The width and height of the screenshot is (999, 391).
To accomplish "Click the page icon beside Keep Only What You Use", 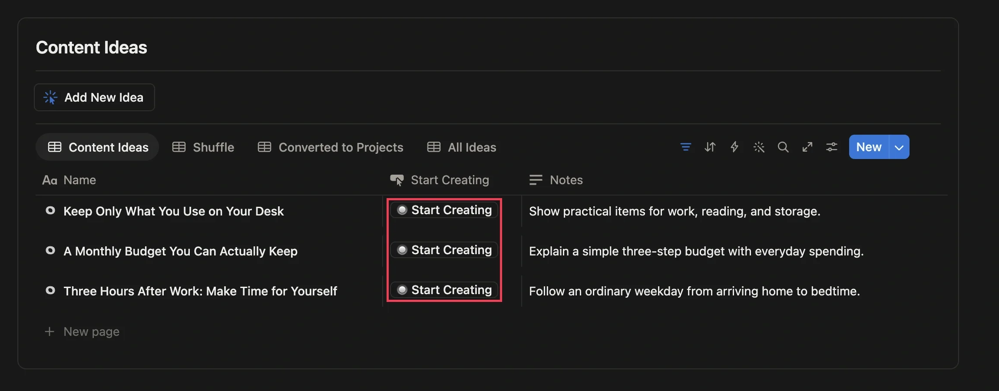I will pos(50,211).
